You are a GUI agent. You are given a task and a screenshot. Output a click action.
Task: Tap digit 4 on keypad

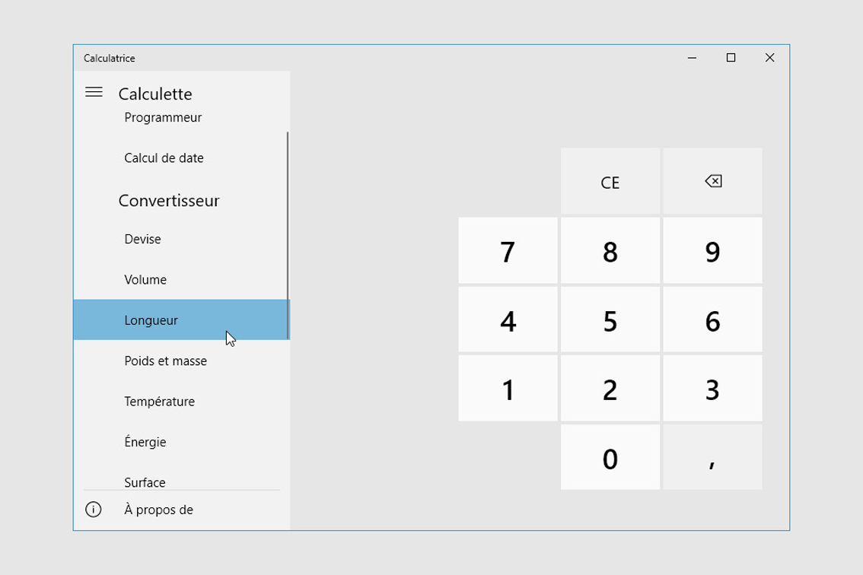coord(508,319)
